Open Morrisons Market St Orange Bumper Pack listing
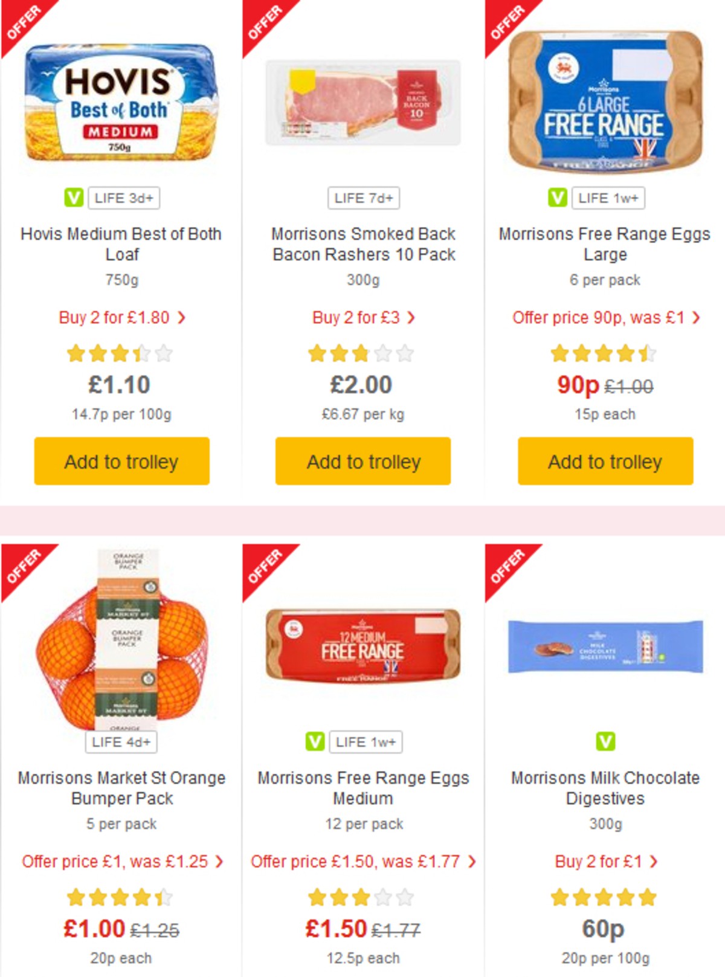The width and height of the screenshot is (725, 977). coord(120,788)
